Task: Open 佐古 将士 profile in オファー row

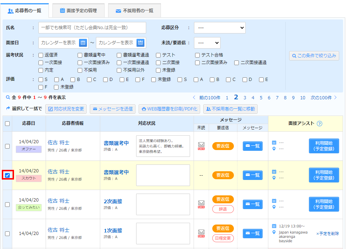Action: pos(59,142)
